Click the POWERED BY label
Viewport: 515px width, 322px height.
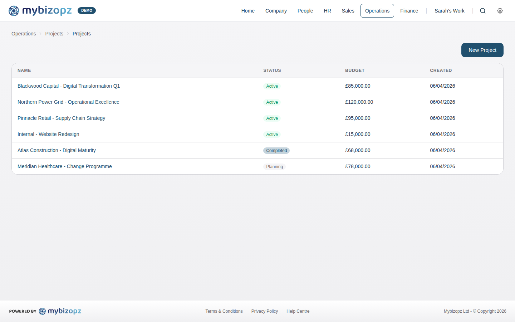click(x=23, y=311)
